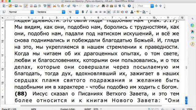Open Find & Replace binoculars
This screenshot has height=110, width=196.
tap(103, 6)
